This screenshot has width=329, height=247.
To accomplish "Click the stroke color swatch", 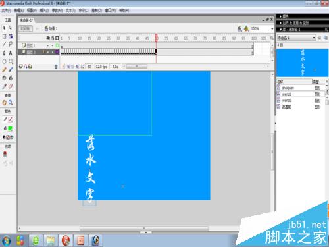I will pyautogui.click(x=11, y=119).
